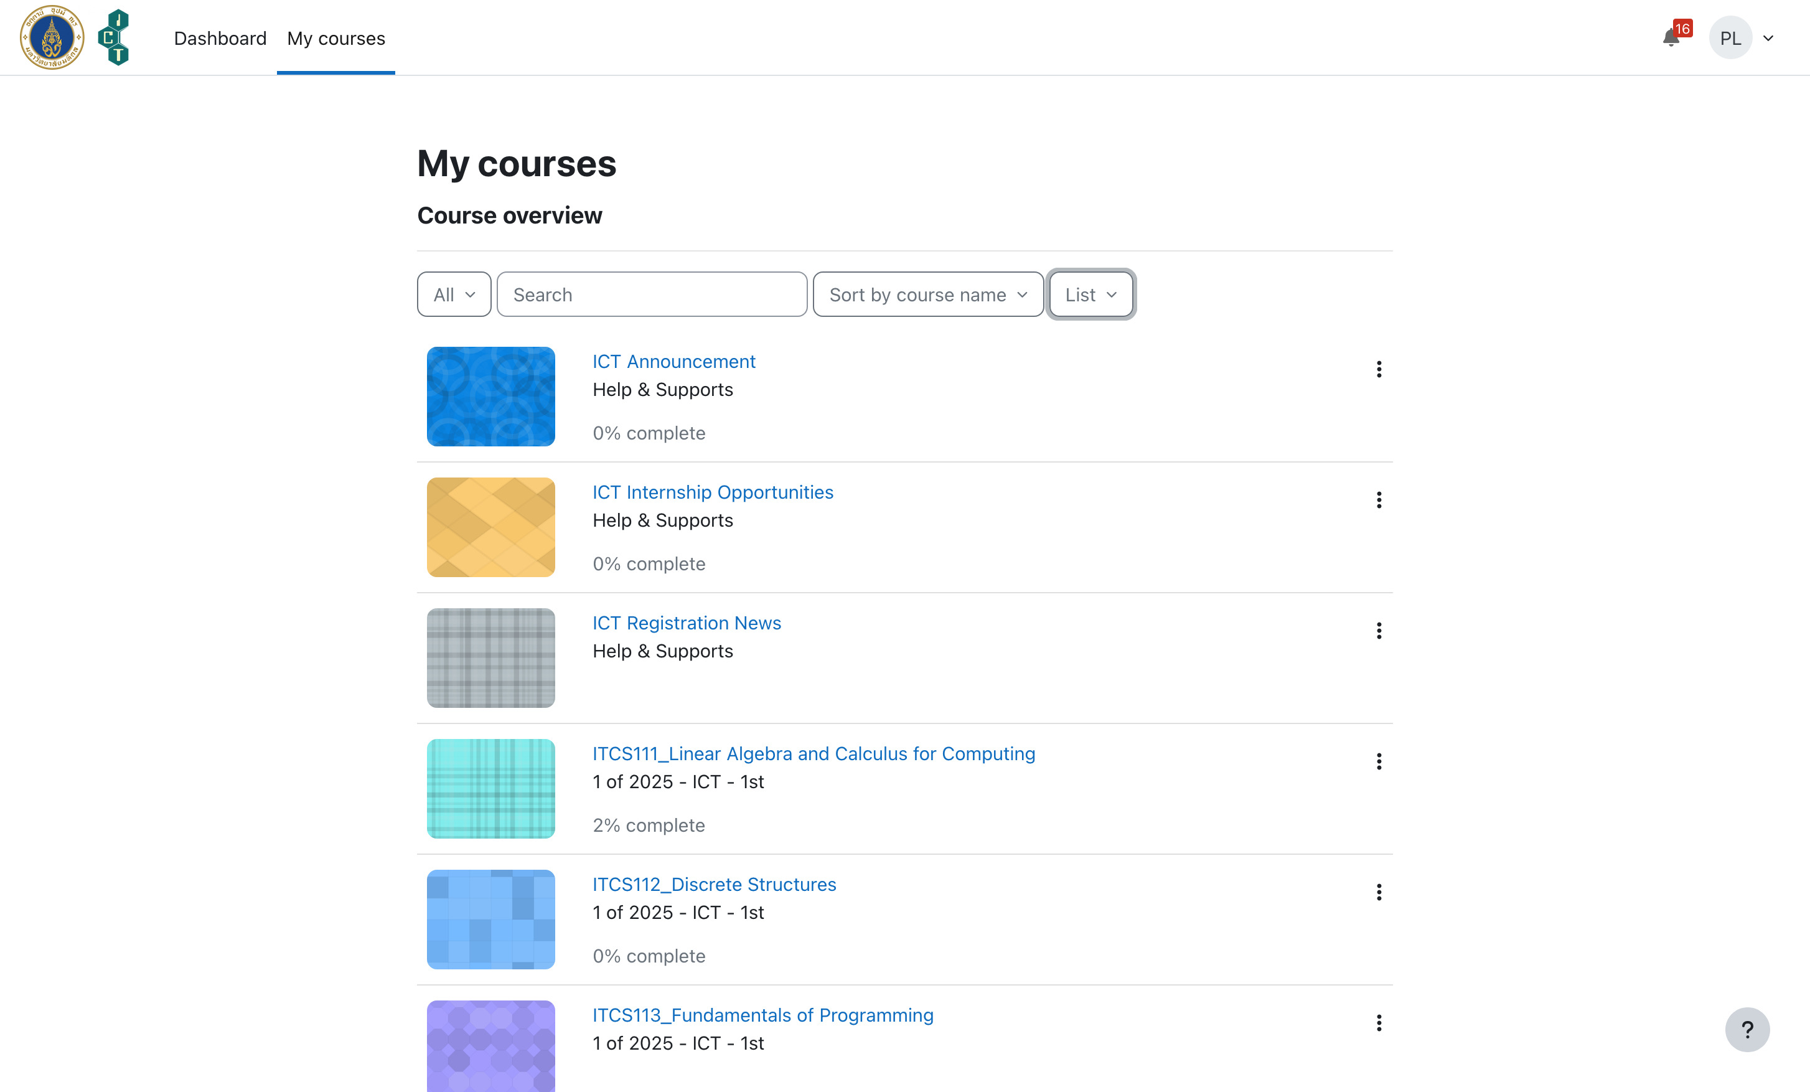1810x1092 pixels.
Task: Open the Sort by course name dropdown
Action: [x=928, y=294]
